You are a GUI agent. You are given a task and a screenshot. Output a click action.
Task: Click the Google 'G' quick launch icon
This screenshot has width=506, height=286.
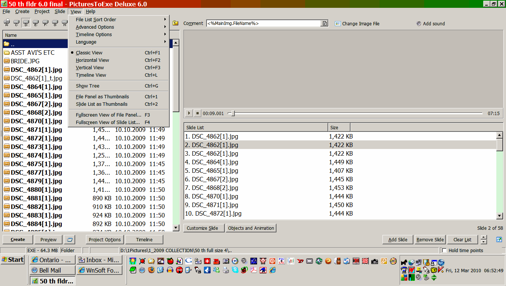pos(188,261)
